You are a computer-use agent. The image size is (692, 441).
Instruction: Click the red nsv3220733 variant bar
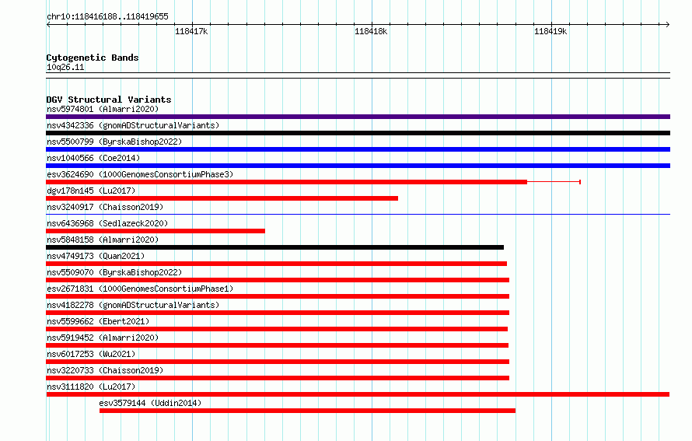point(278,378)
